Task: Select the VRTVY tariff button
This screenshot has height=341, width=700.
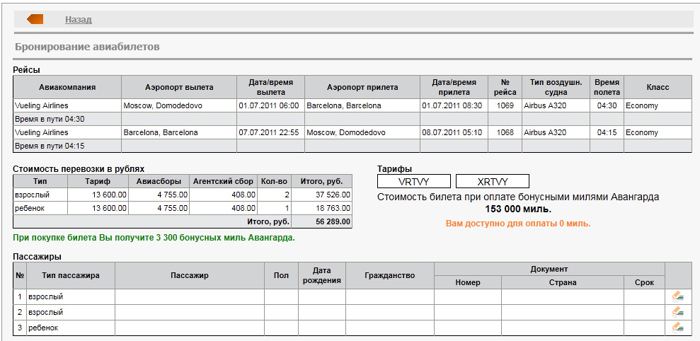Action: [x=414, y=181]
